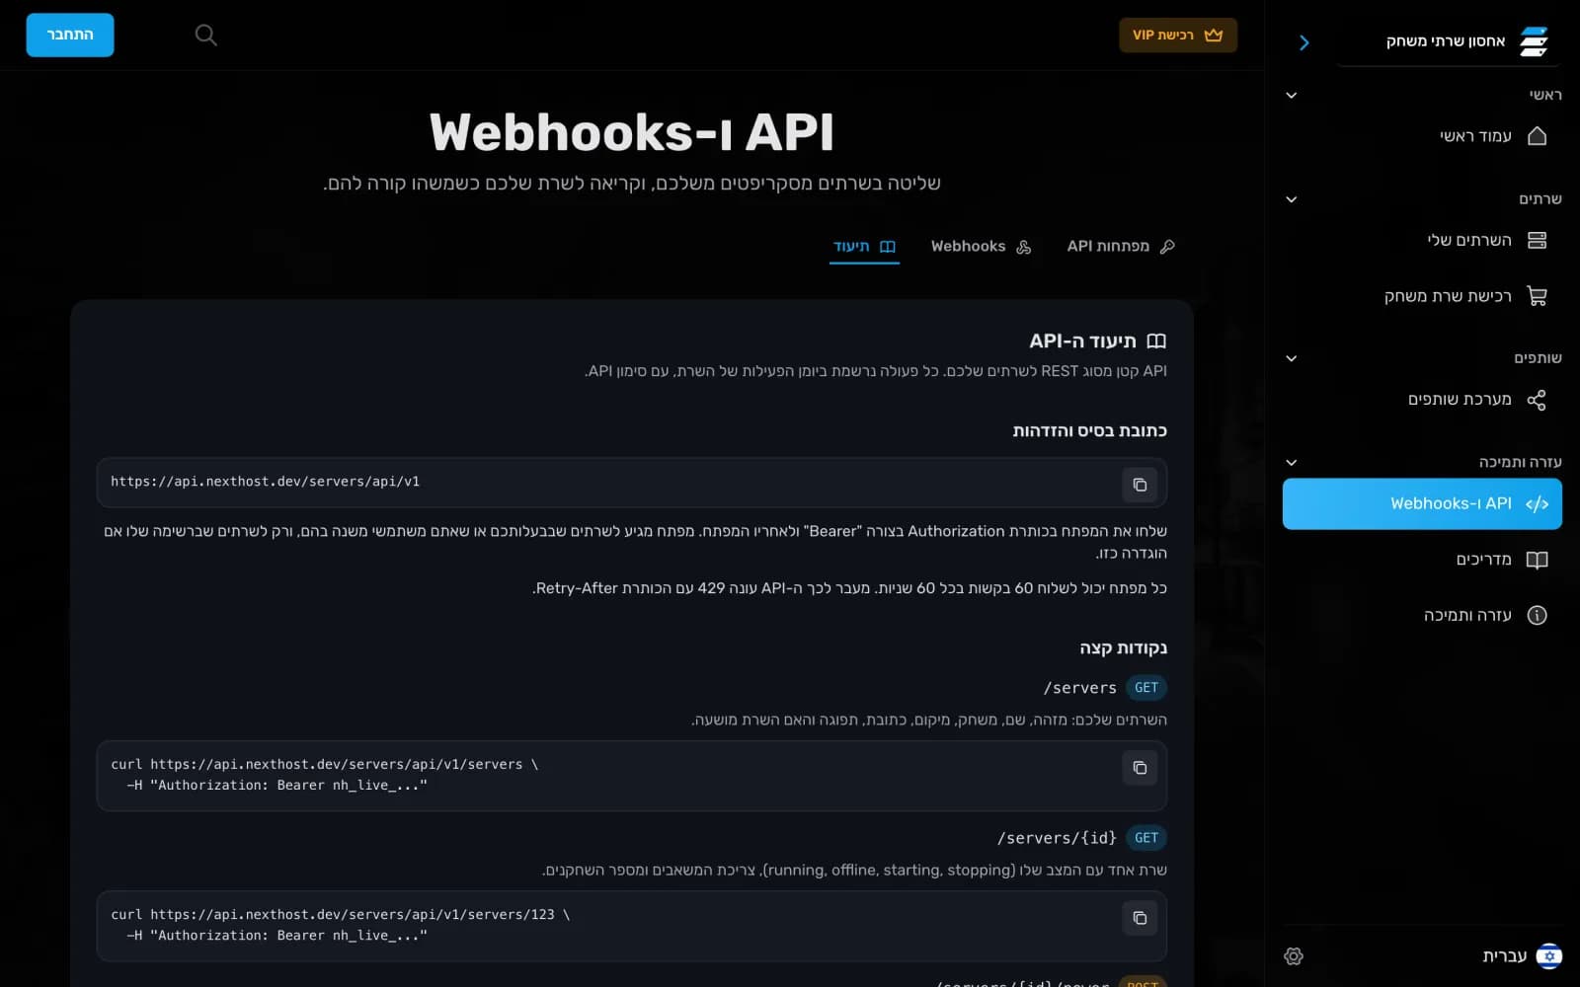Collapse the עזרה ותמיכה sidebar section
The height and width of the screenshot is (987, 1580).
(x=1291, y=463)
